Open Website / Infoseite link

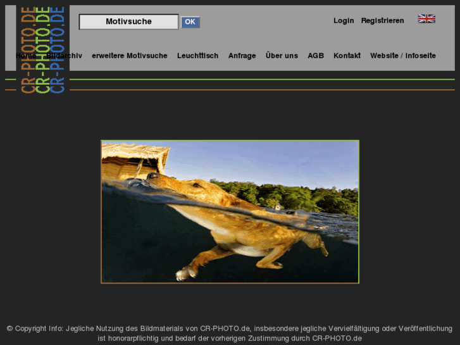[x=403, y=56]
